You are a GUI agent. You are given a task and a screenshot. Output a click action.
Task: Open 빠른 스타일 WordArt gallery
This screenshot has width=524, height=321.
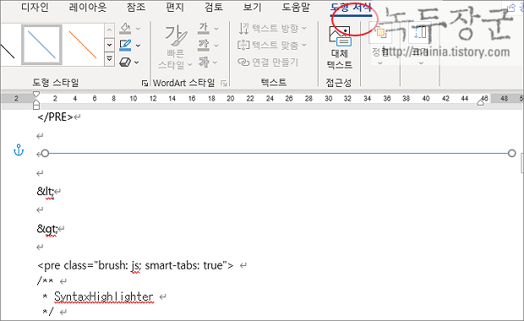(x=176, y=46)
